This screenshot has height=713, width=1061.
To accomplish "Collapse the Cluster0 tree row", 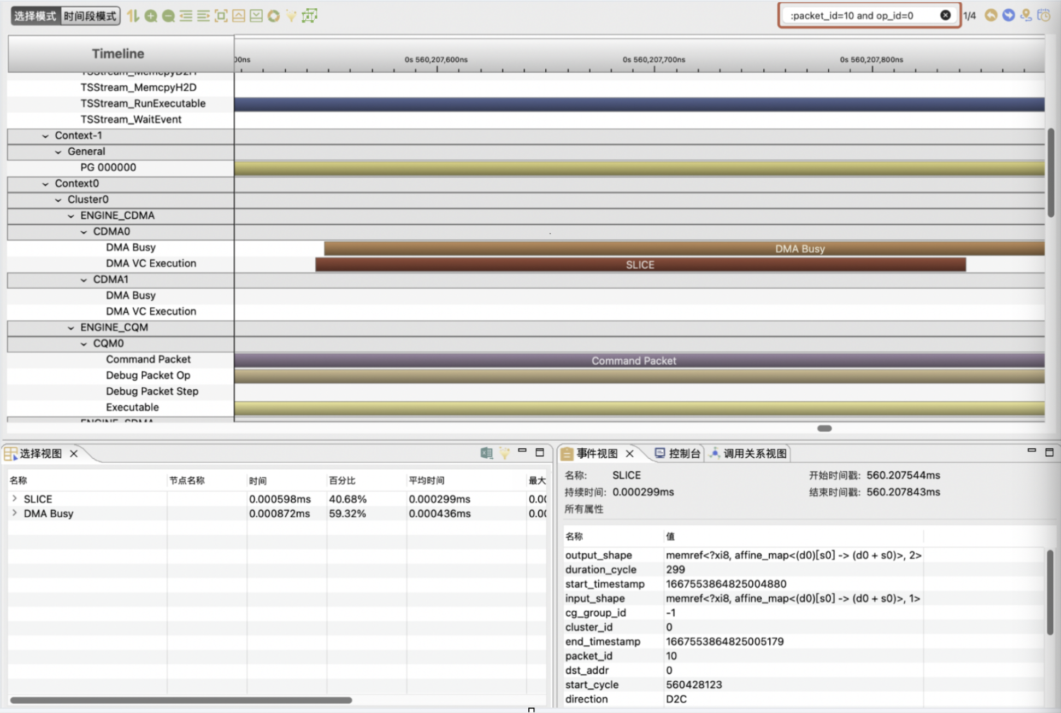I will pos(58,200).
